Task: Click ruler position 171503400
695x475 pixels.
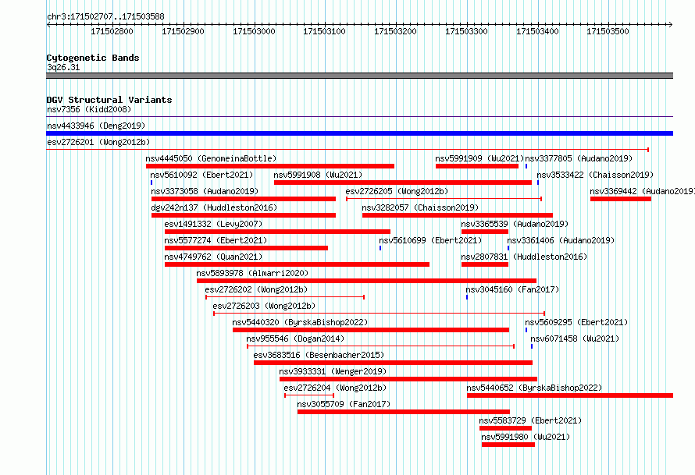Action: point(538,31)
